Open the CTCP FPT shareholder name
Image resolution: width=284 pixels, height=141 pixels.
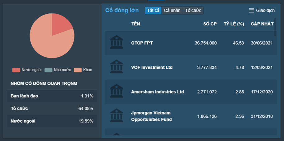pyautogui.click(x=142, y=43)
